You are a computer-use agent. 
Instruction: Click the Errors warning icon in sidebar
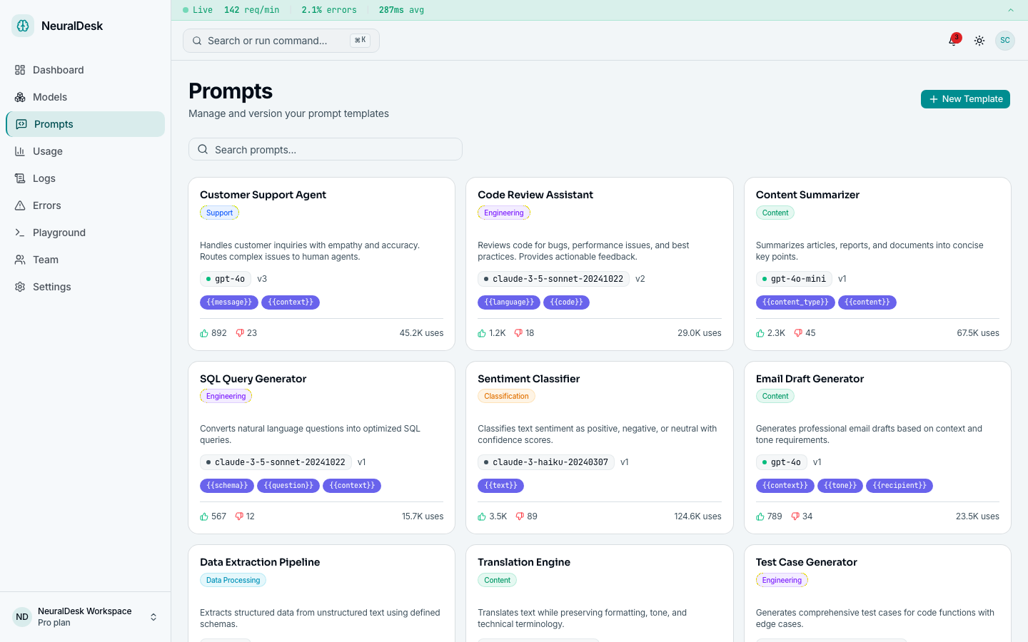21,205
